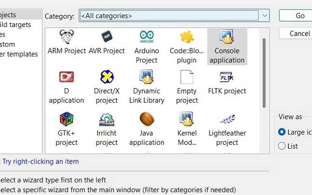312x195 pixels.
Task: Choose the Direct/X project icon
Action: coord(107,77)
